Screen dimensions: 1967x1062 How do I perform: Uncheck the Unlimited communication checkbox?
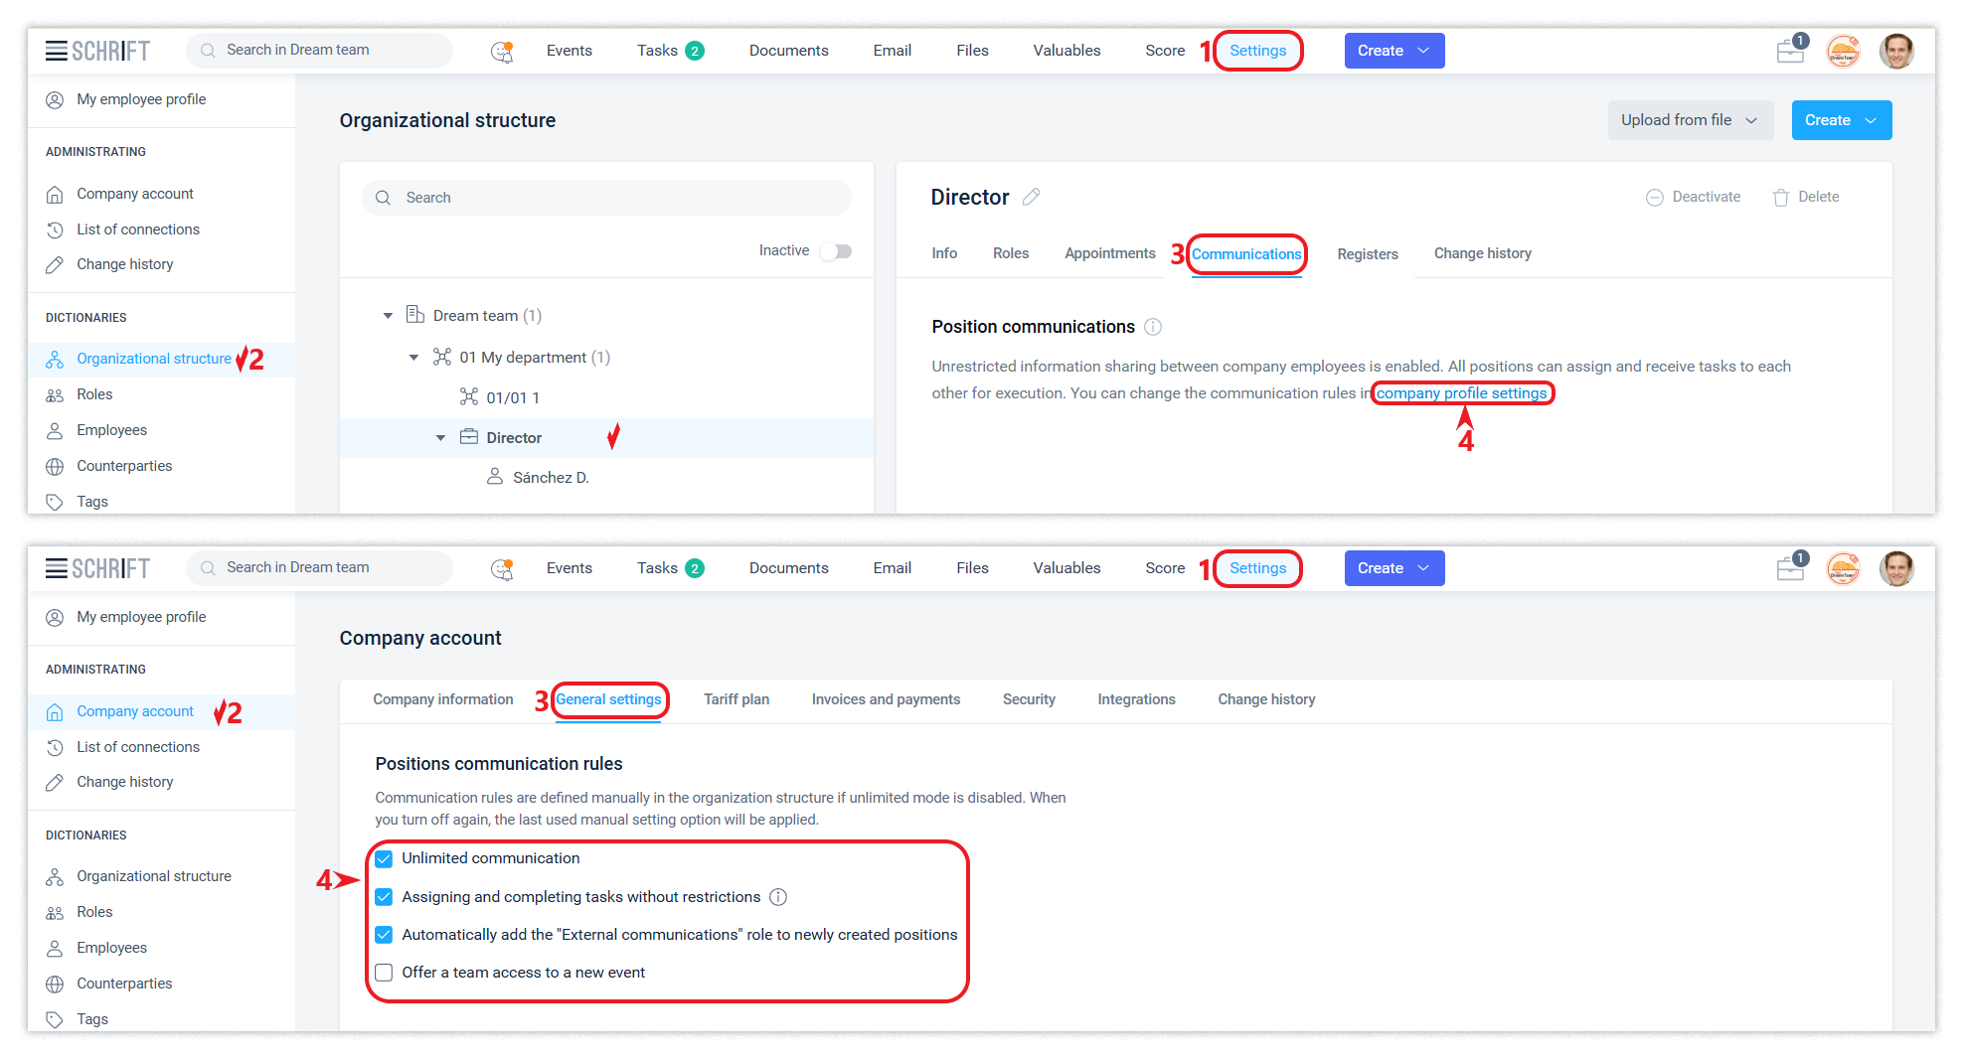384,858
